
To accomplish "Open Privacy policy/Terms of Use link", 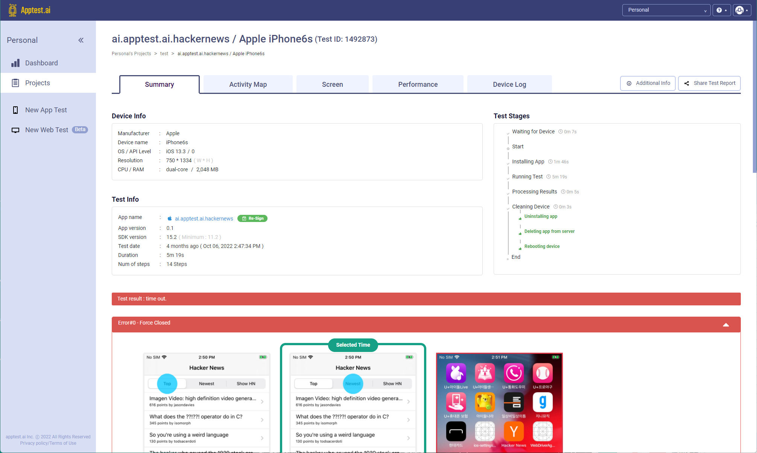I will pyautogui.click(x=48, y=443).
